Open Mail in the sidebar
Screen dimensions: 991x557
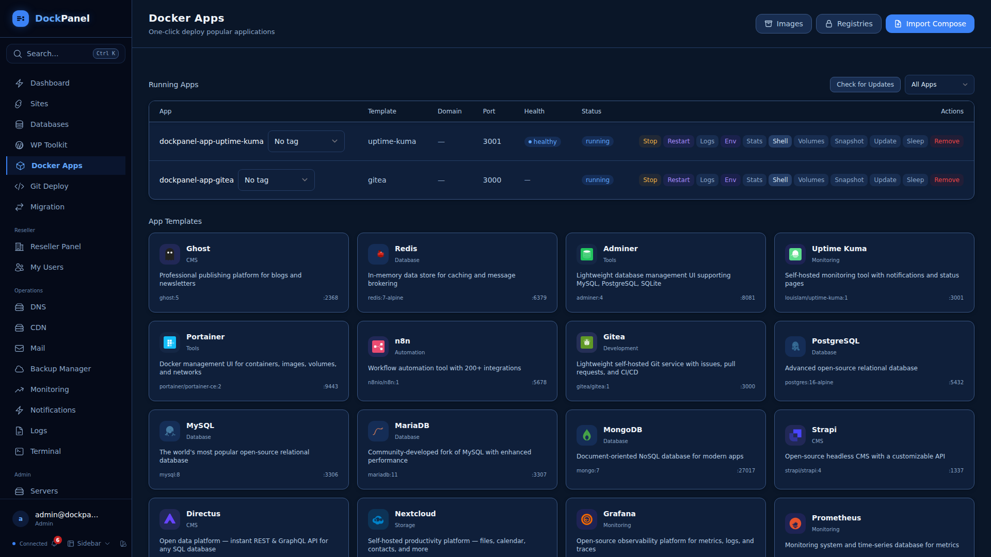point(66,348)
